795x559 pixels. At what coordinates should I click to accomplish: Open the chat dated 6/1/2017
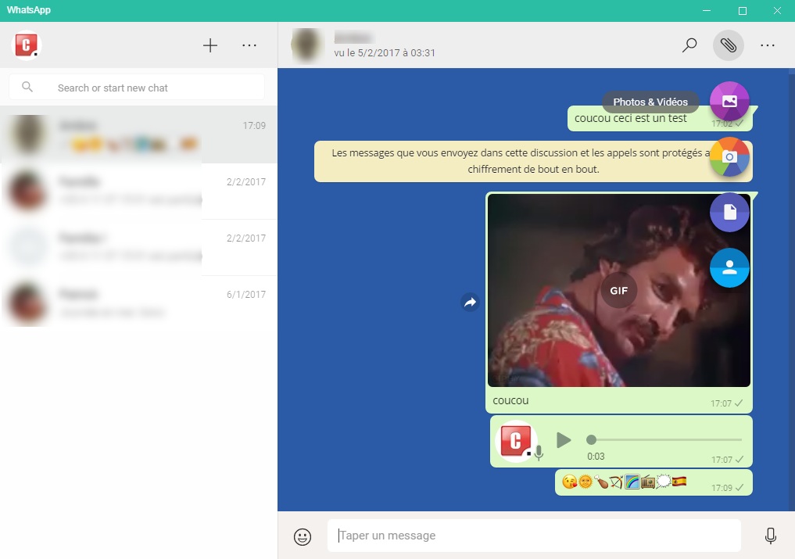coord(138,303)
